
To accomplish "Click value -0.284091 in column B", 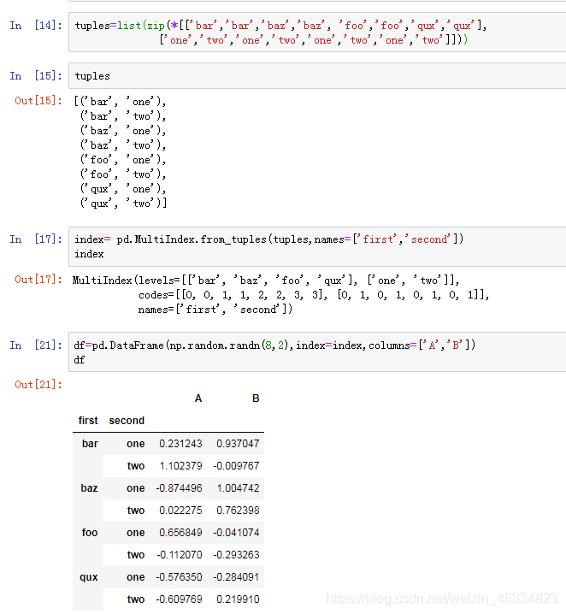I will (x=236, y=577).
